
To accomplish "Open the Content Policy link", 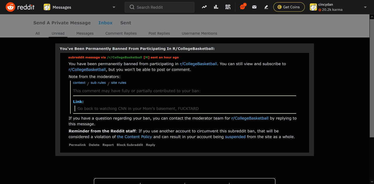I will click(134, 137).
